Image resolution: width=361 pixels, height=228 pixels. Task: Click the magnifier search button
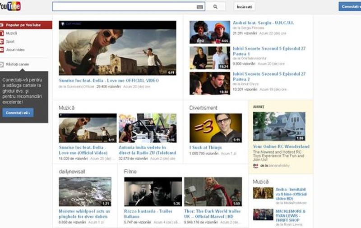pos(216,7)
